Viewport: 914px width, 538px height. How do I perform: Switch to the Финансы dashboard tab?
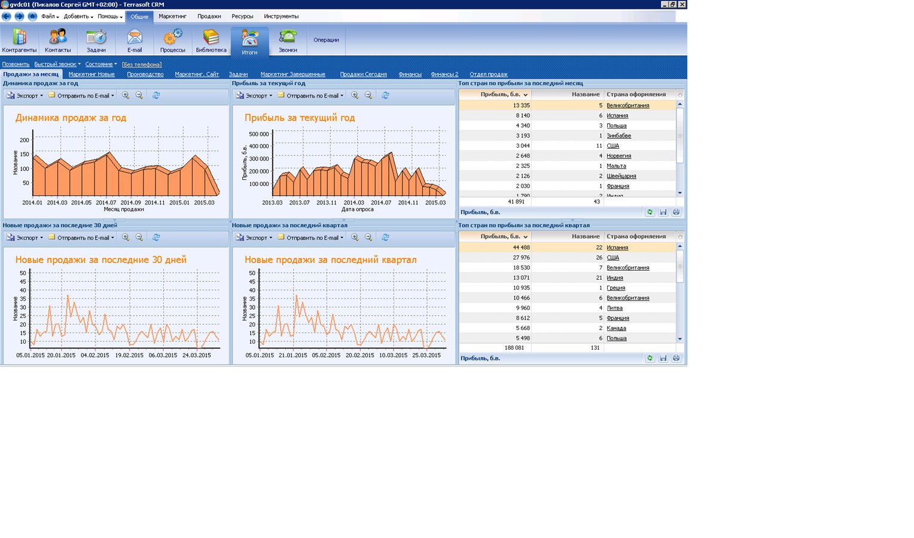click(410, 74)
